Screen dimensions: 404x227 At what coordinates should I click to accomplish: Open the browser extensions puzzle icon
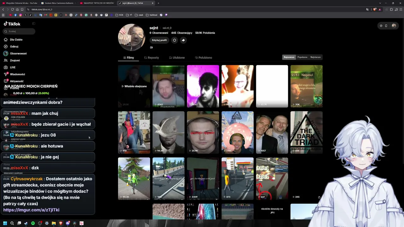[391, 9]
